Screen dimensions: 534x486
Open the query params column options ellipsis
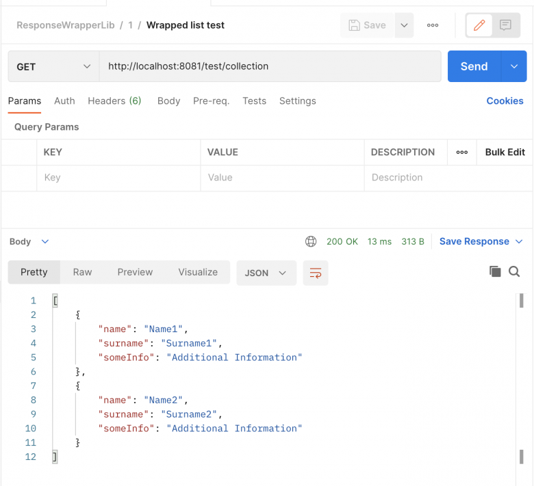tap(462, 152)
